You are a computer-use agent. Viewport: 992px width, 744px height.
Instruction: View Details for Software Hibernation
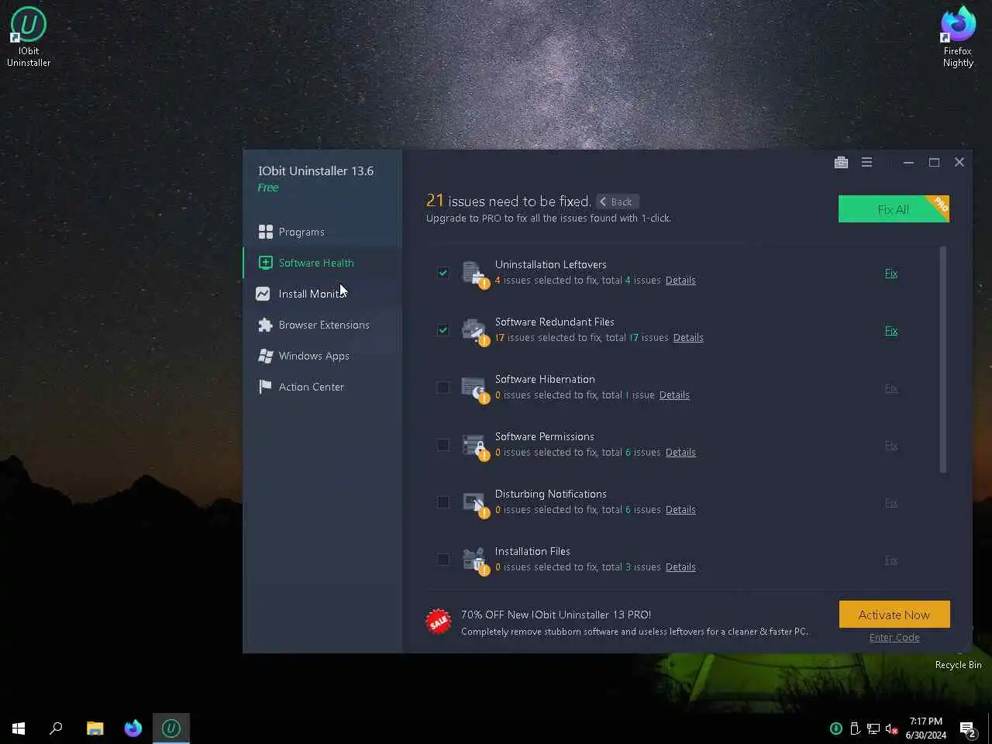674,395
